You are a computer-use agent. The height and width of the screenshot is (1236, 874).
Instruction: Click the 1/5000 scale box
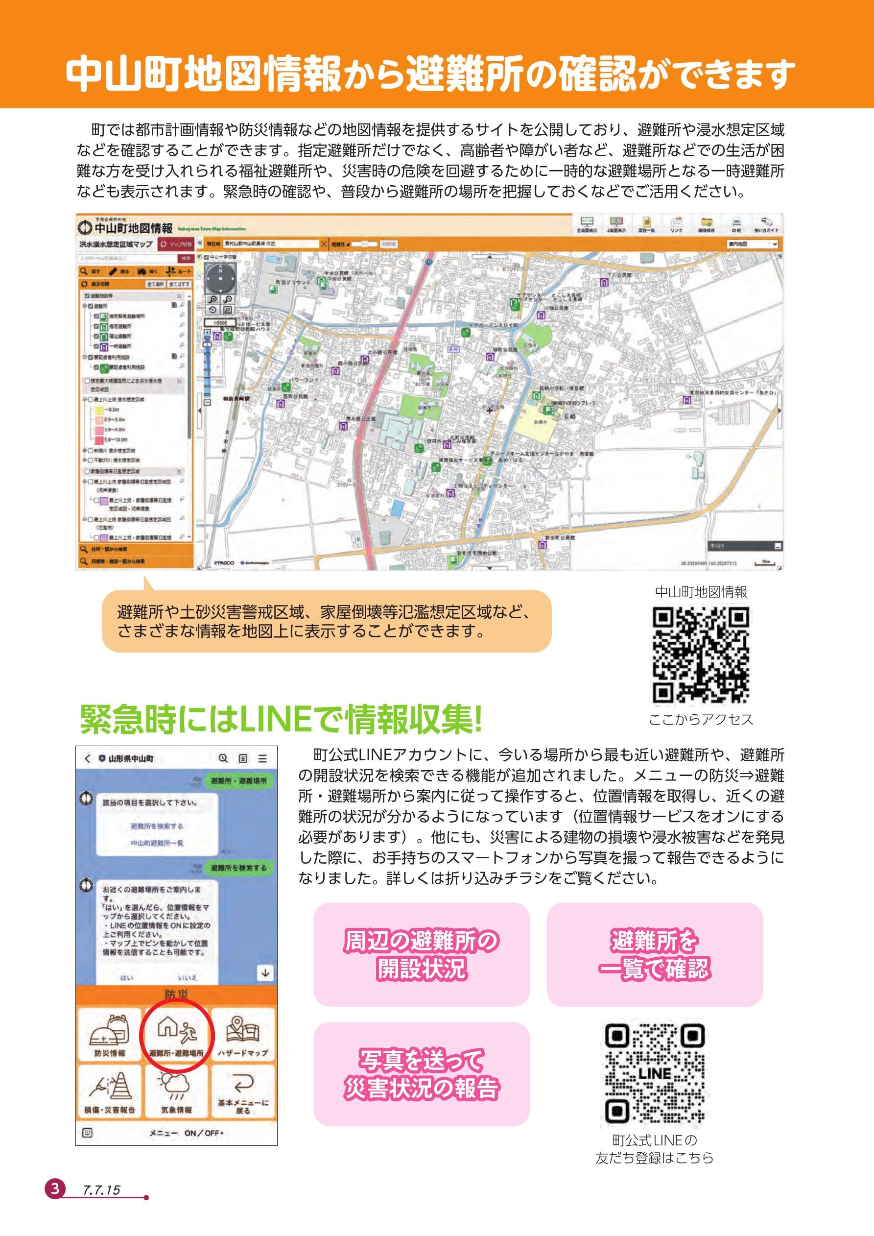pos(220,323)
